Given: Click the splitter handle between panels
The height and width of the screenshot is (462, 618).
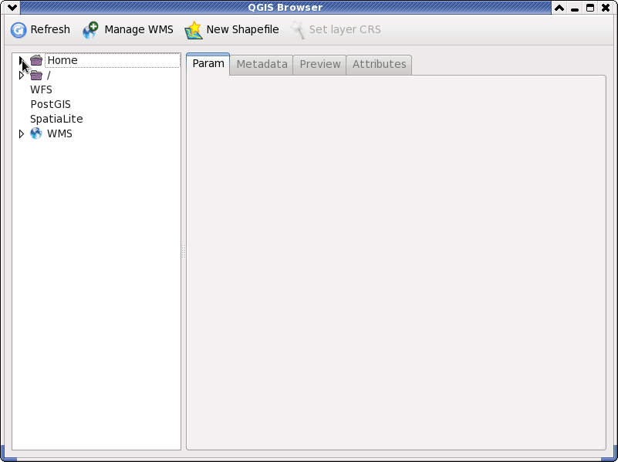Looking at the screenshot, I should click(x=184, y=251).
